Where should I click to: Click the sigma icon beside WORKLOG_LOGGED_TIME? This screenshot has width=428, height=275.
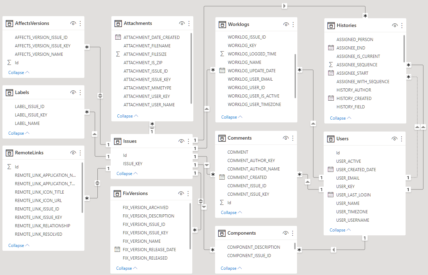click(x=222, y=54)
